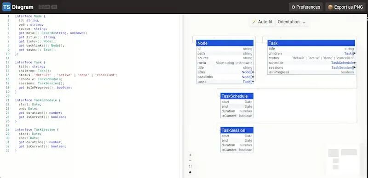Image resolution: width=368 pixels, height=178 pixels.
Task: Click the 'tasks' row connector handle in Node
Action: (253, 82)
